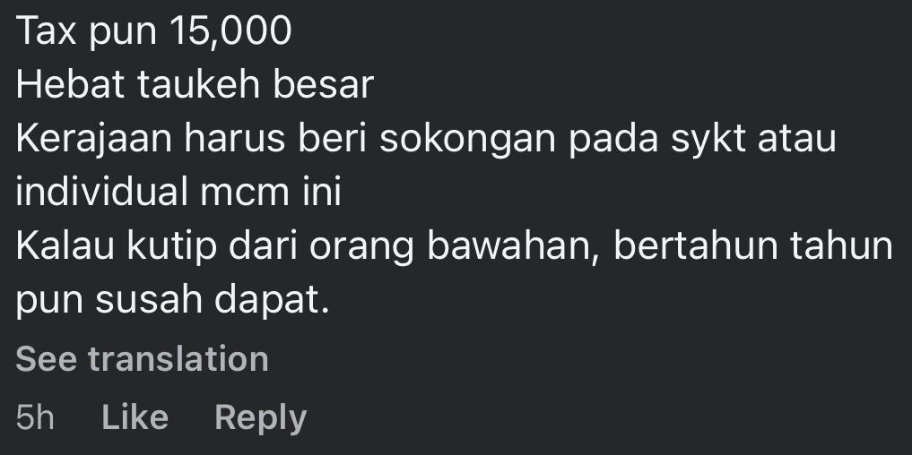Click the word "individual"
The image size is (912, 455).
click(x=102, y=192)
